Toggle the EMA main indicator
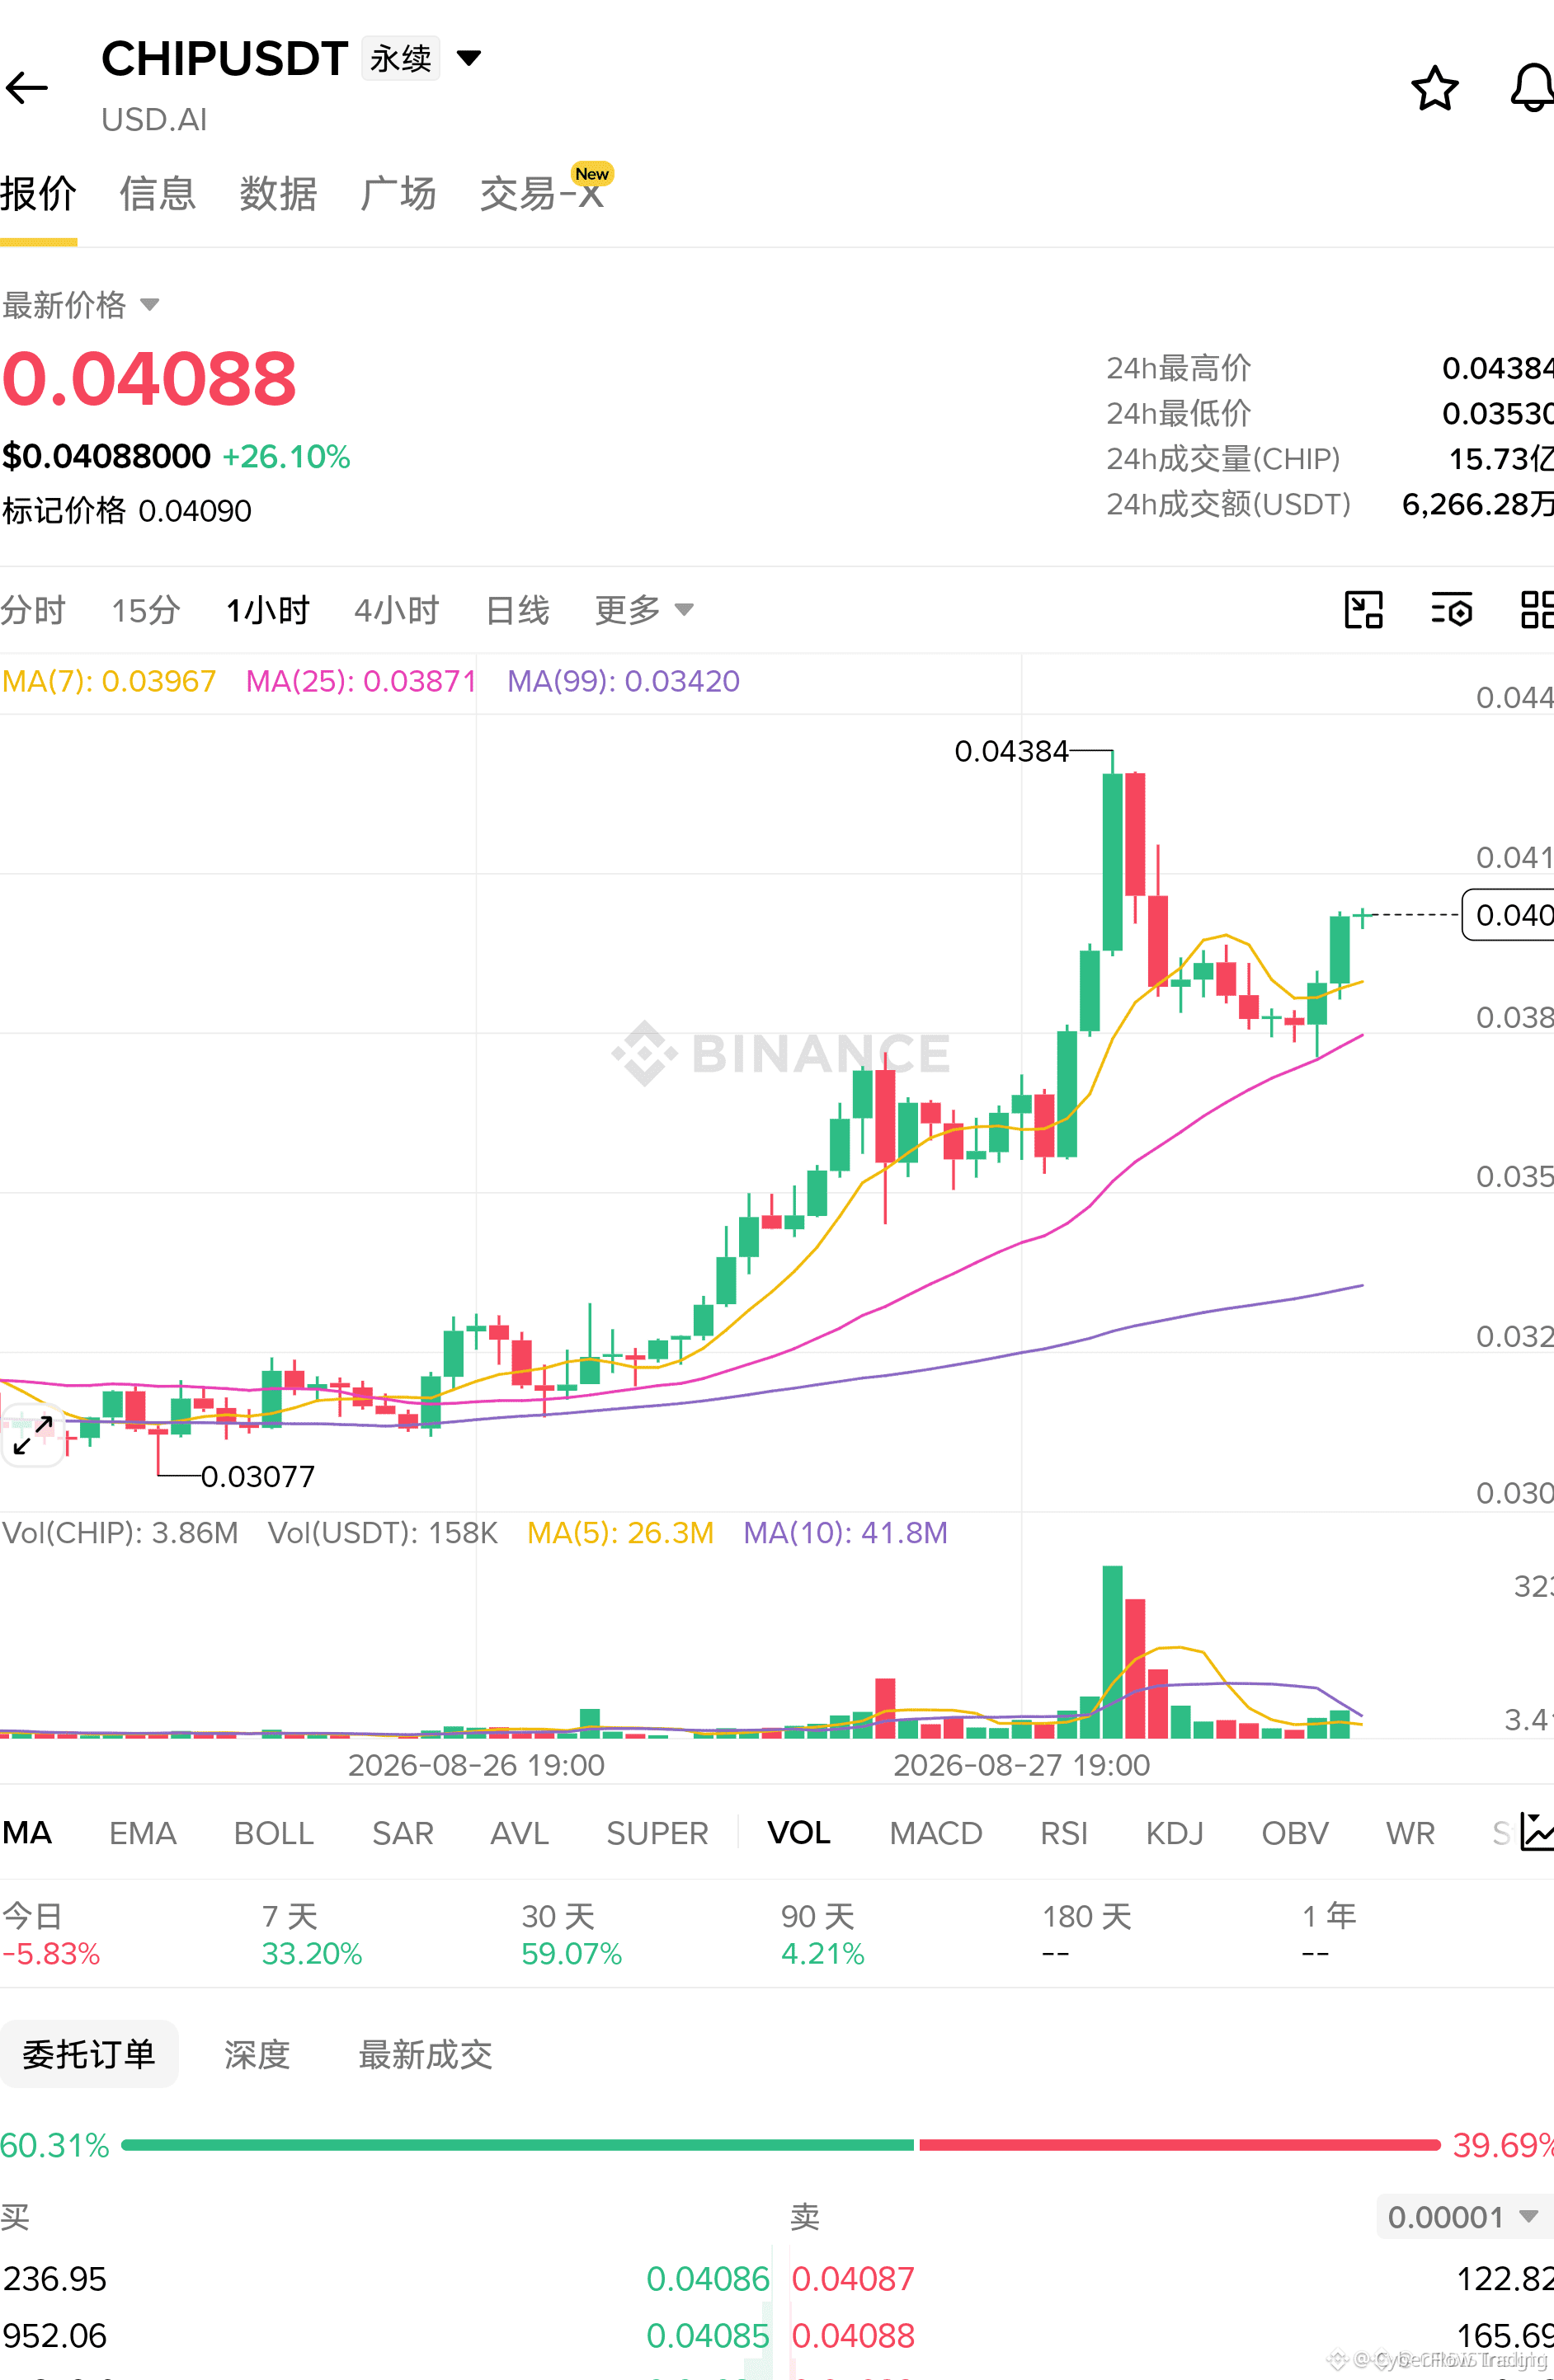1554x2380 pixels. (x=143, y=1833)
